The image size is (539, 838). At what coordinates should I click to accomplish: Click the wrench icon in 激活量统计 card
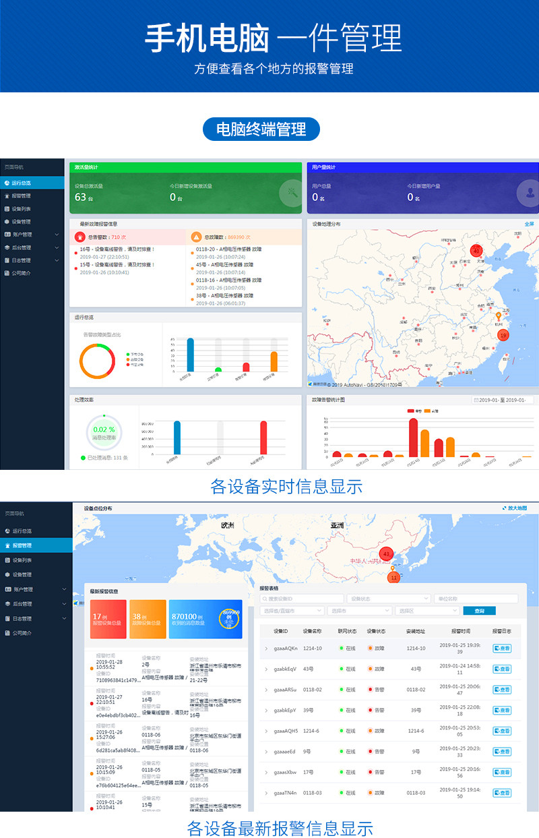point(291,193)
